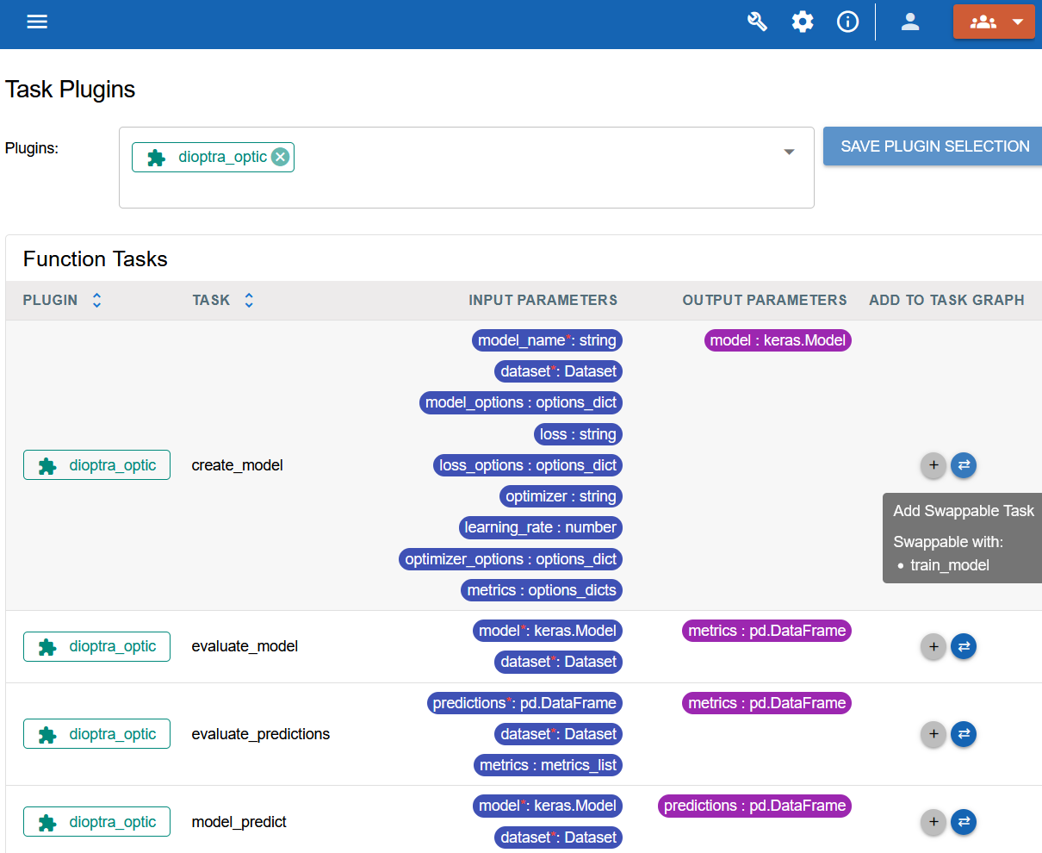Click predictions: pd.DataFrame input chip
The width and height of the screenshot is (1042, 853).
(x=524, y=703)
